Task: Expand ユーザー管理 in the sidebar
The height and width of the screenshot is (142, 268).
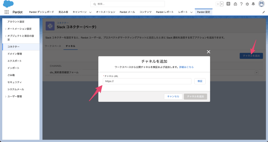Action: click(6, 97)
